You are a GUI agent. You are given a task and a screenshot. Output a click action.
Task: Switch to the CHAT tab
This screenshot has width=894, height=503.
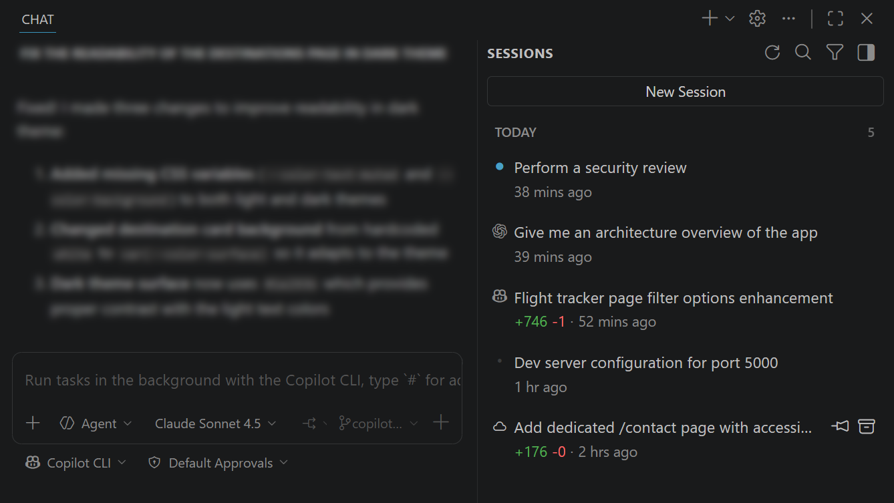(37, 19)
